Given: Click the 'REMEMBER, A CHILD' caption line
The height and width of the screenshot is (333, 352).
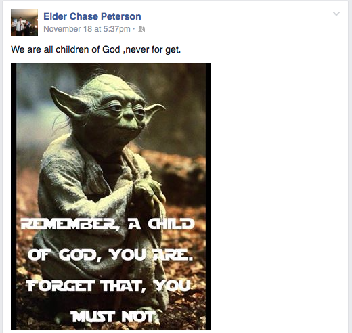Looking at the screenshot, I should 108,224.
